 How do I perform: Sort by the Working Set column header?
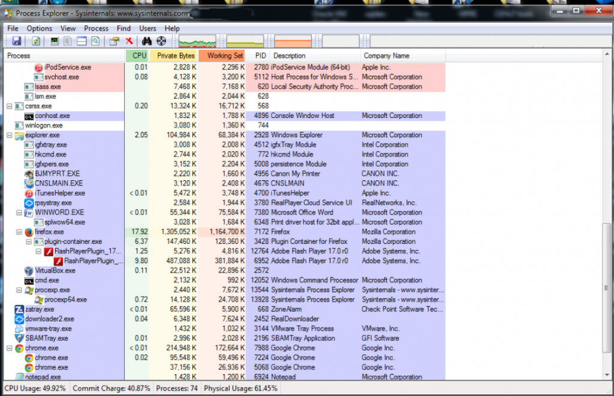tap(225, 56)
